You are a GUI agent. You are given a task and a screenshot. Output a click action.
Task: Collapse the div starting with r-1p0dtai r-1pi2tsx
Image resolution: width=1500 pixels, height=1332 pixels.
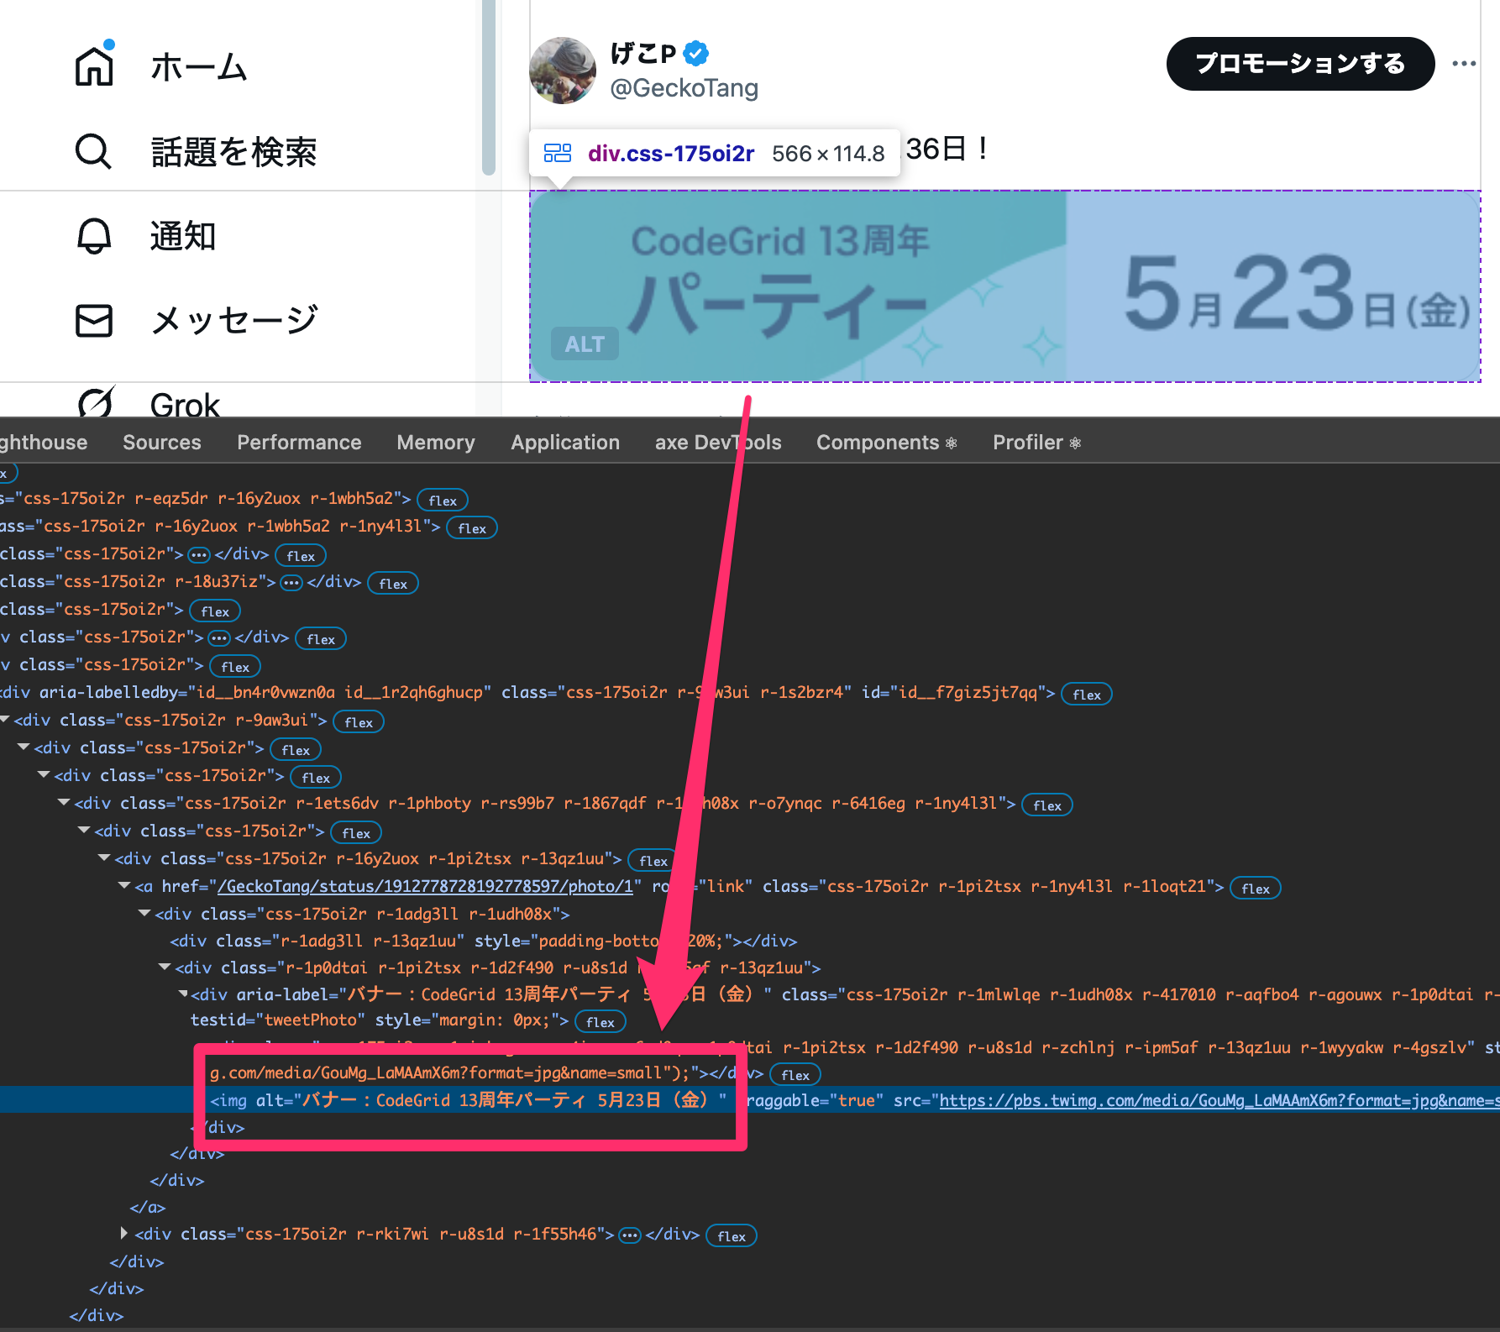tap(165, 968)
